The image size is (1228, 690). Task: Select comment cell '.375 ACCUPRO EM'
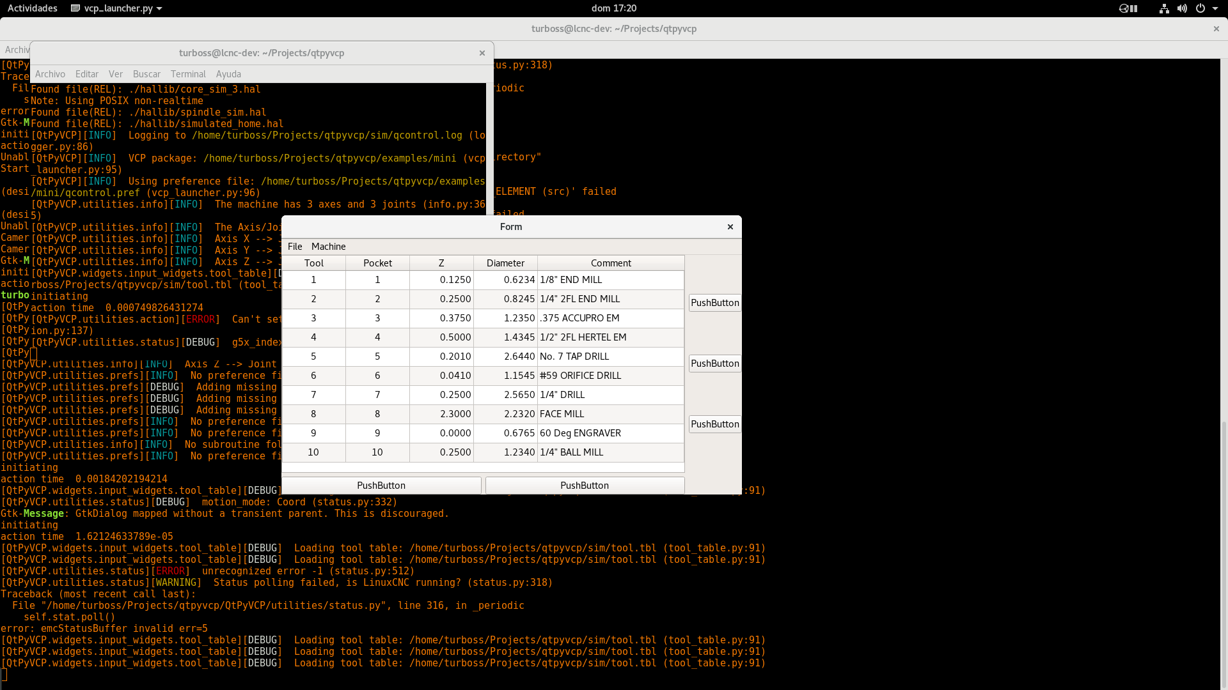pyautogui.click(x=611, y=318)
